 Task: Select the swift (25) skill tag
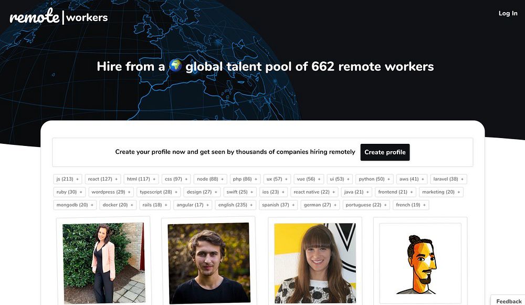click(x=240, y=192)
